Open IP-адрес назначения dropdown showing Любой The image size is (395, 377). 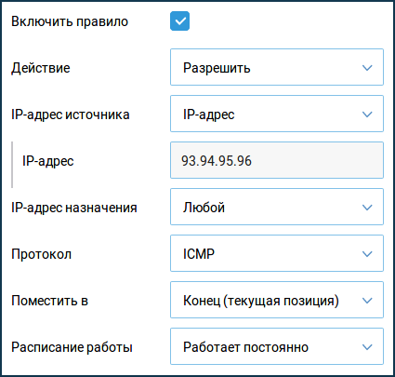click(x=277, y=207)
